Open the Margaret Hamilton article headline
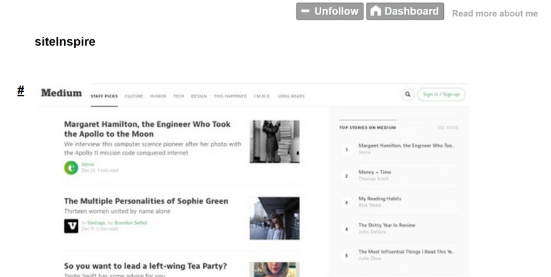The height and width of the screenshot is (277, 551). 147,129
